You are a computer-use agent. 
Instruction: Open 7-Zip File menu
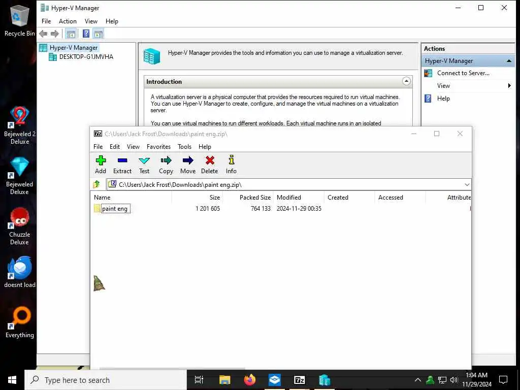[x=98, y=147]
